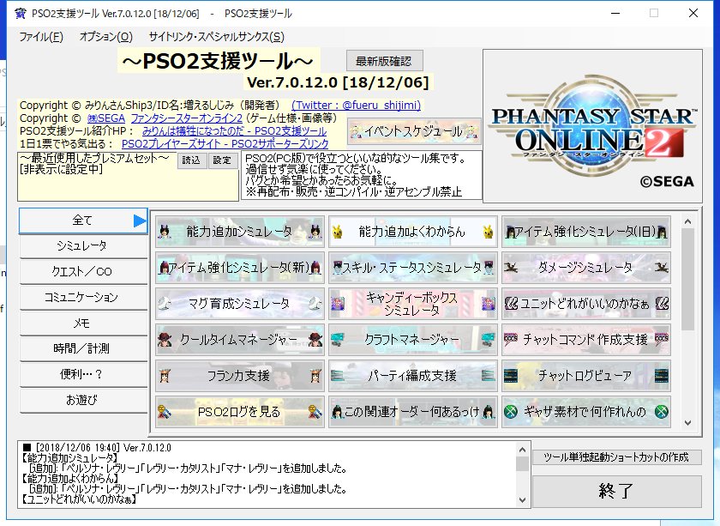Open サイトリンク・スペシャルサンクス(S) menu

[216, 36]
